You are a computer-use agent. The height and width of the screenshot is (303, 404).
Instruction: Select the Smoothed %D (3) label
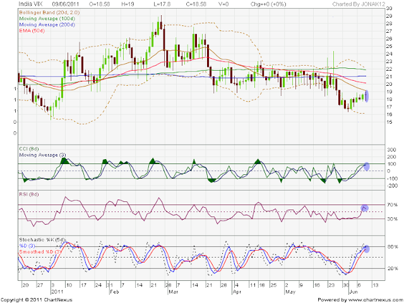40,252
